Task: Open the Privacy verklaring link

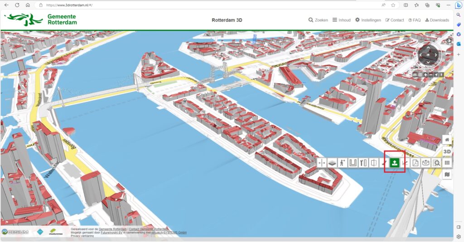Action: [82, 236]
